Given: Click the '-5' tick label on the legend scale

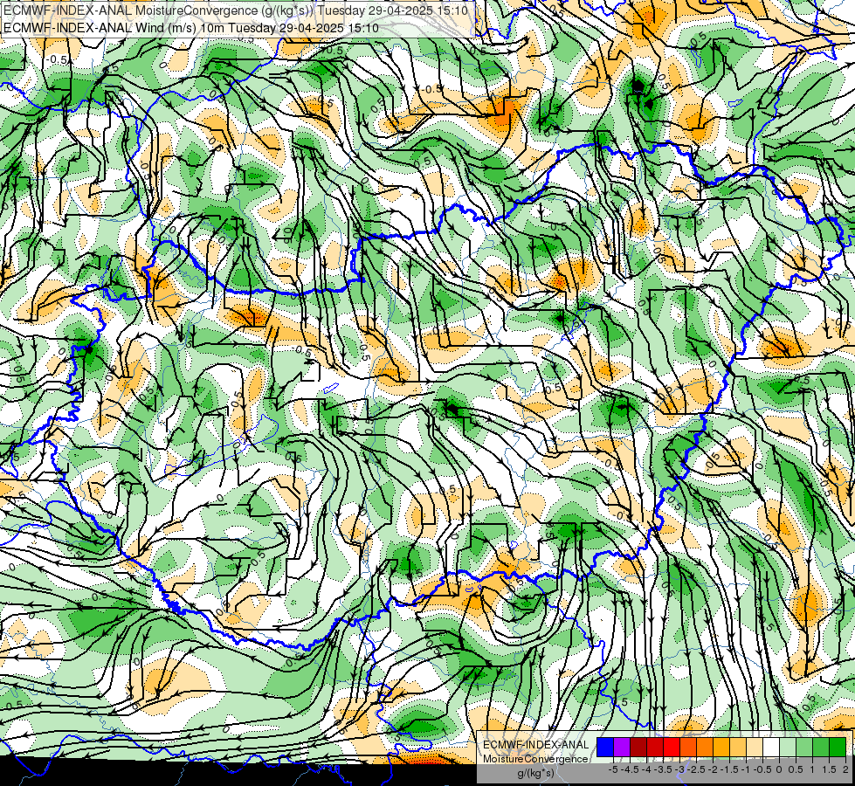Looking at the screenshot, I should click(x=613, y=769).
